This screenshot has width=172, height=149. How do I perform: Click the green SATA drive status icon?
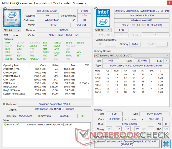(5, 125)
